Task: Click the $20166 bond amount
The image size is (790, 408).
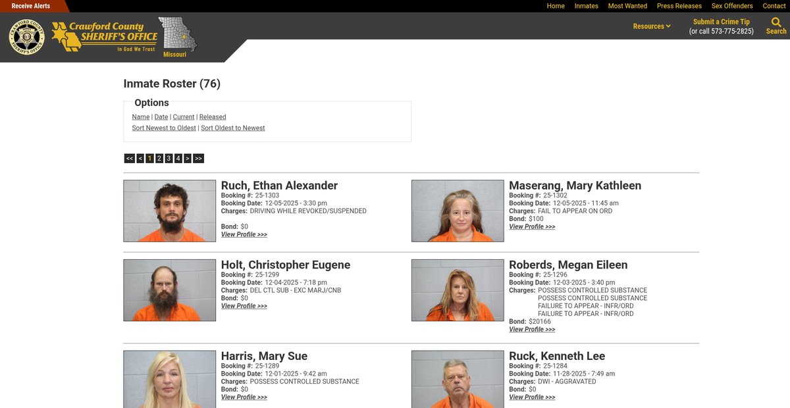Action: click(540, 322)
